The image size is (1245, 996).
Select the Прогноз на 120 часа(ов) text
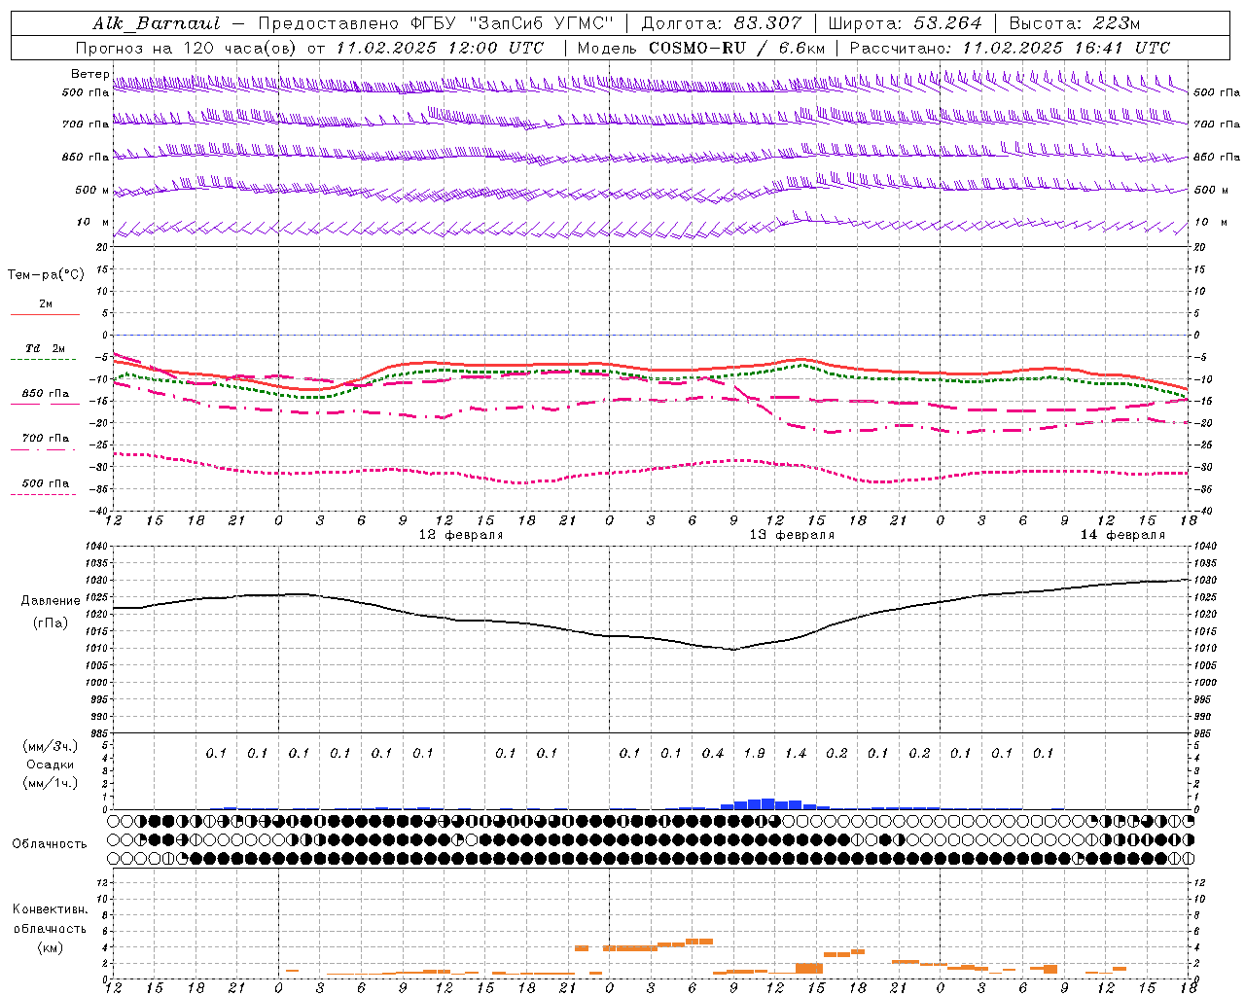(187, 48)
